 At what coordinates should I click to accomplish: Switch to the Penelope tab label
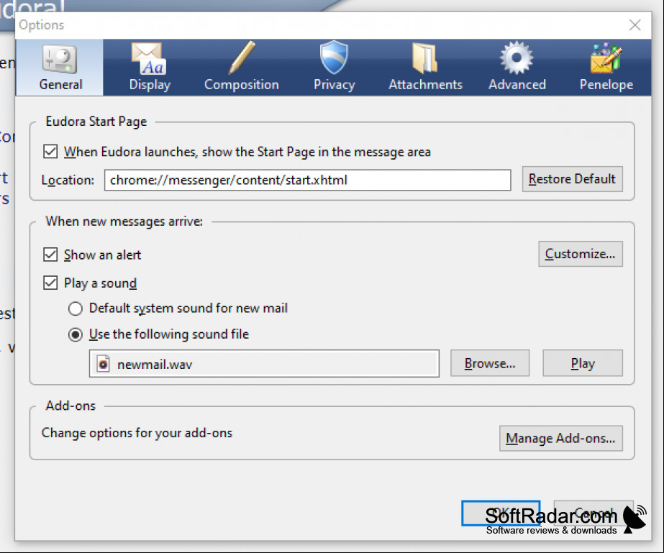606,85
